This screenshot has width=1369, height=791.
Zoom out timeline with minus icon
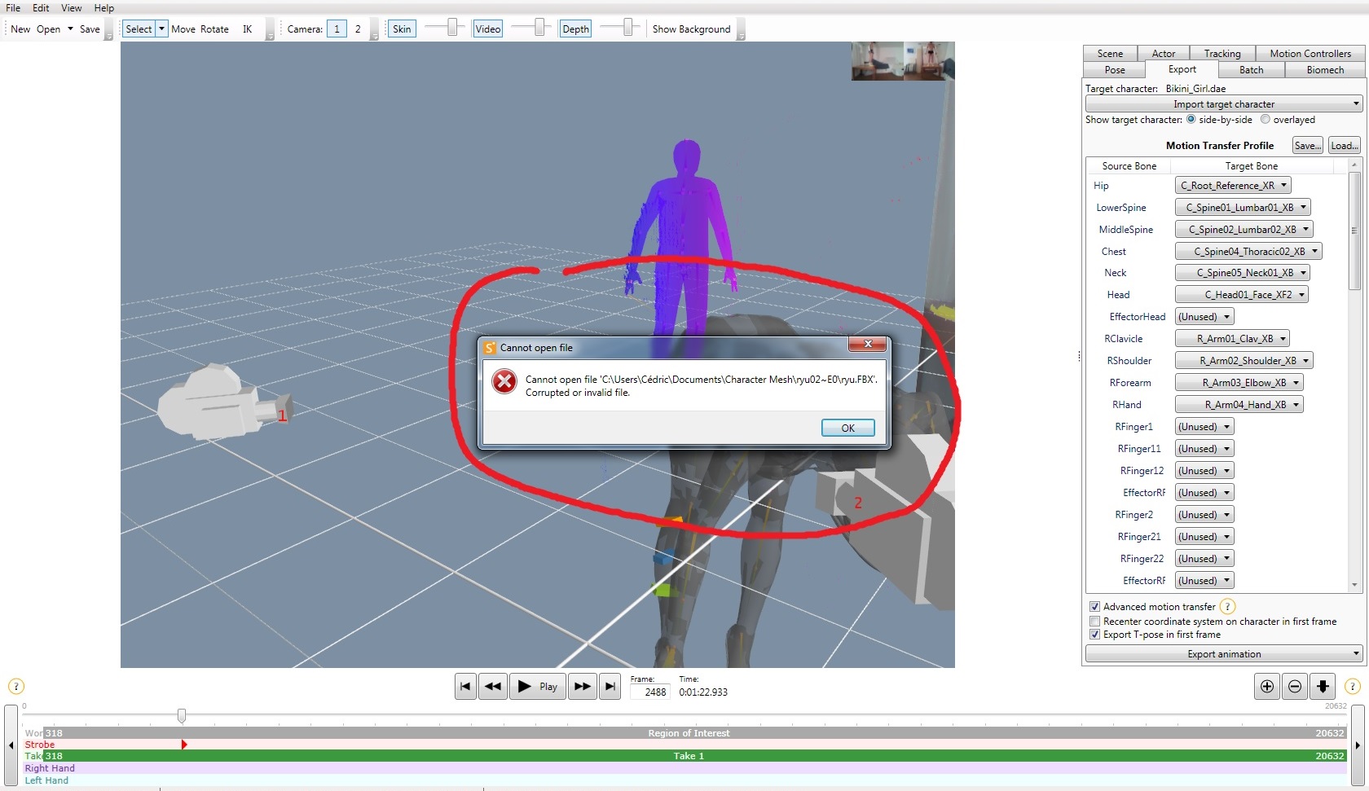pyautogui.click(x=1295, y=687)
